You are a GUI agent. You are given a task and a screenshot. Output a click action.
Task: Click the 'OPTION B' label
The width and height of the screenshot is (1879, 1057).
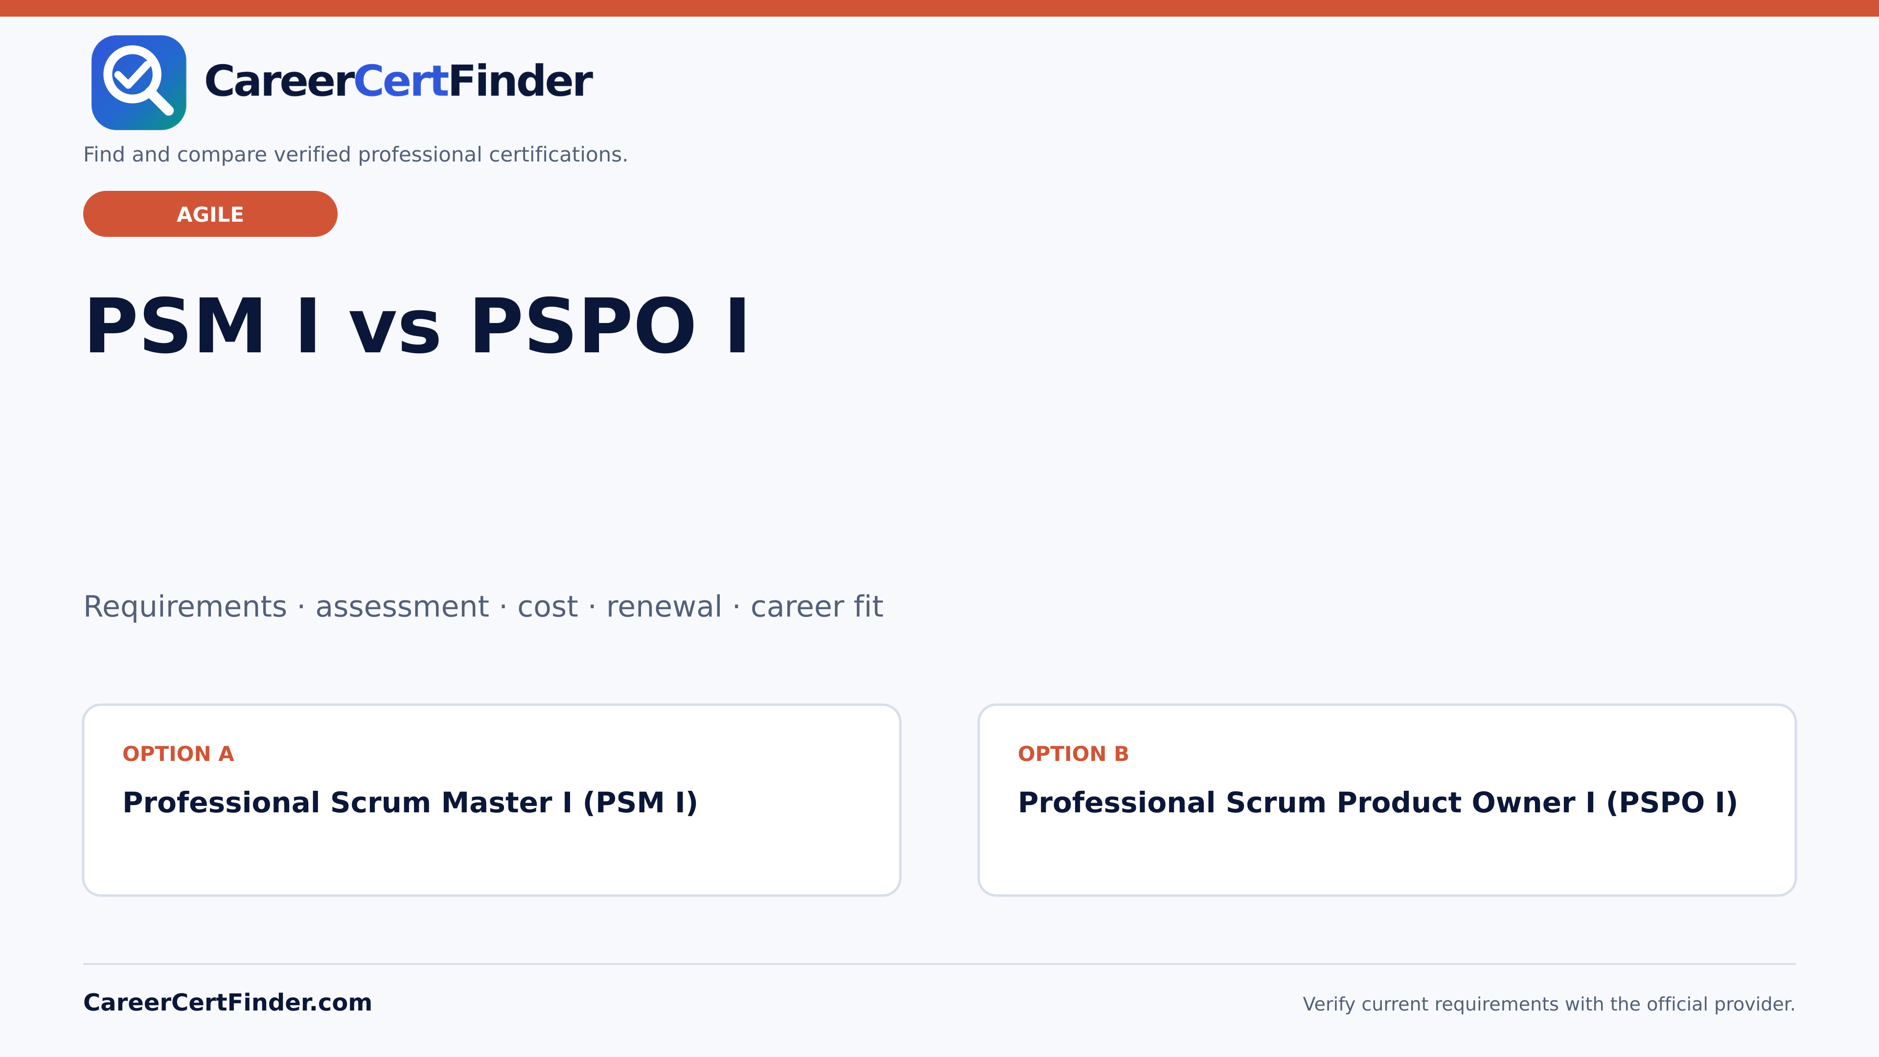tap(1073, 754)
